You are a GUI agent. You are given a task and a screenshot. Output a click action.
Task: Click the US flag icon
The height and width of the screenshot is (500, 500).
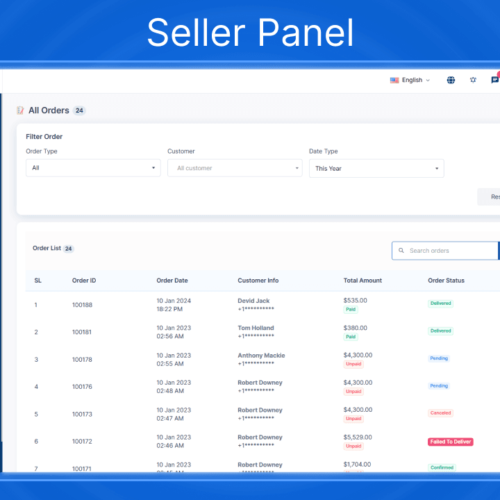click(x=394, y=80)
